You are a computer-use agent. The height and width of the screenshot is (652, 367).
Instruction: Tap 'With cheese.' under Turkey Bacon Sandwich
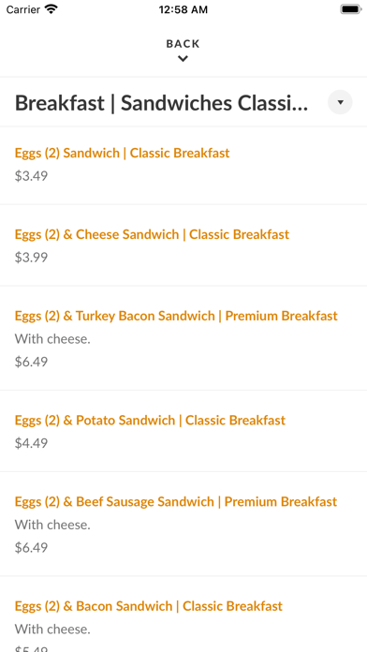pos(52,339)
